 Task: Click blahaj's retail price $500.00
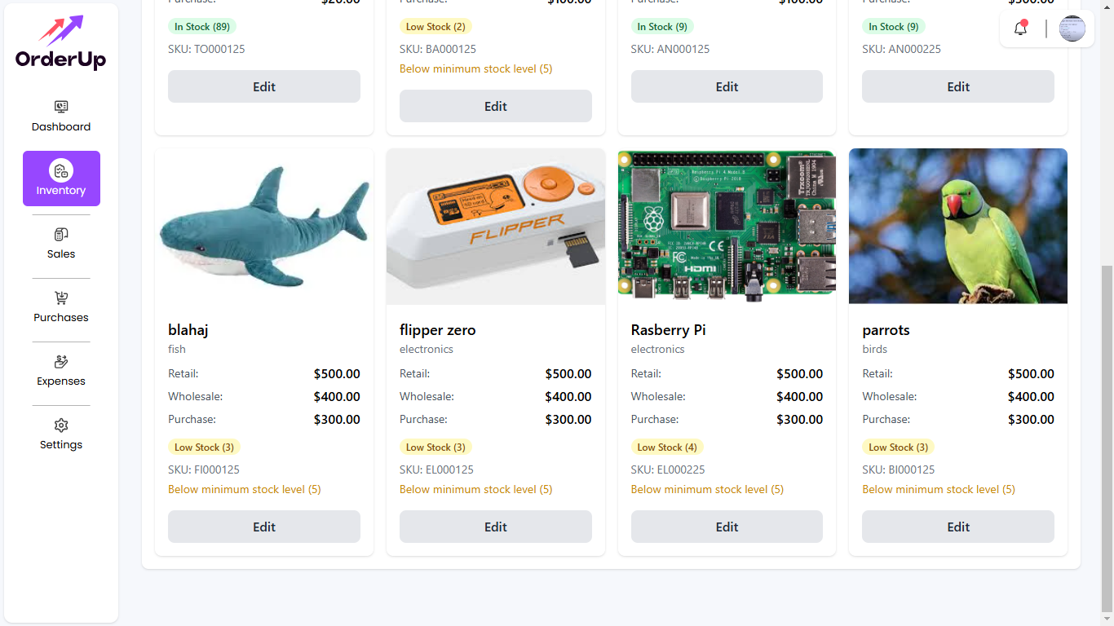pyautogui.click(x=337, y=374)
